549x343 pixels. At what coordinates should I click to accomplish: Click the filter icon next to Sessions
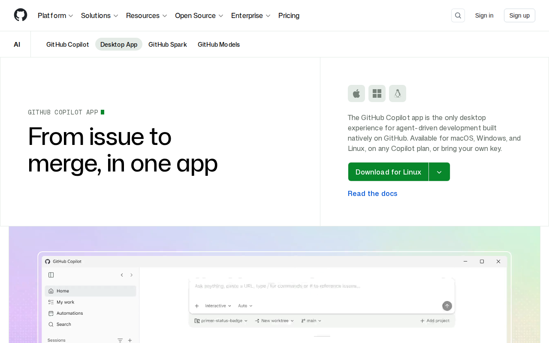(120, 340)
